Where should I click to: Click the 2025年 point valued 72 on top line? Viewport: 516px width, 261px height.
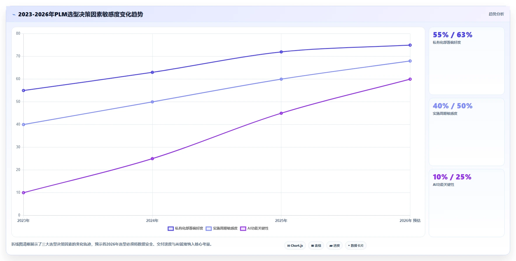point(281,52)
